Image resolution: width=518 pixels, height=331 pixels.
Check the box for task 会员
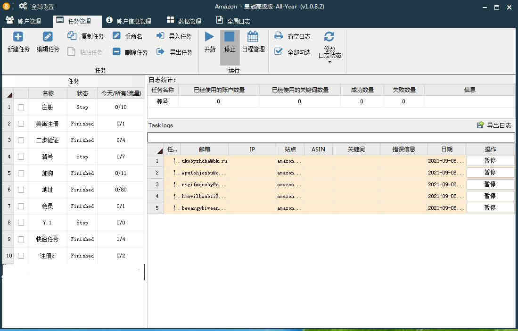tap(21, 206)
